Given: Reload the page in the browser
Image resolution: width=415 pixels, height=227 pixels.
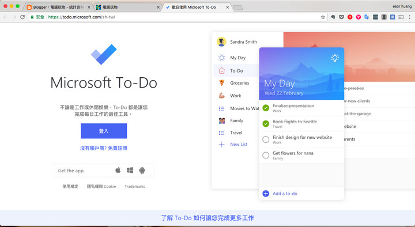Looking at the screenshot, I should pyautogui.click(x=22, y=17).
